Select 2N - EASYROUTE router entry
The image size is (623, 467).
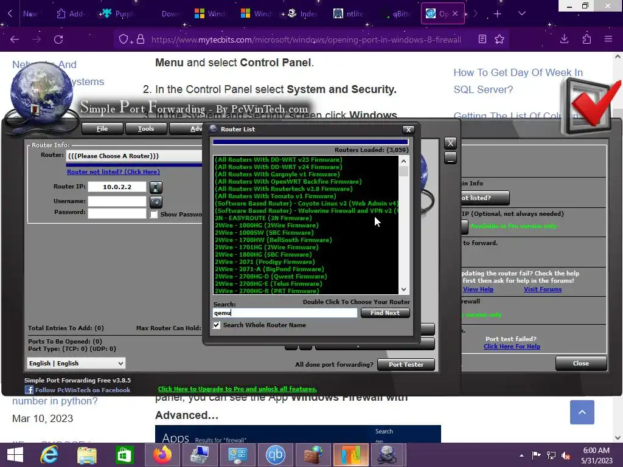tap(263, 218)
